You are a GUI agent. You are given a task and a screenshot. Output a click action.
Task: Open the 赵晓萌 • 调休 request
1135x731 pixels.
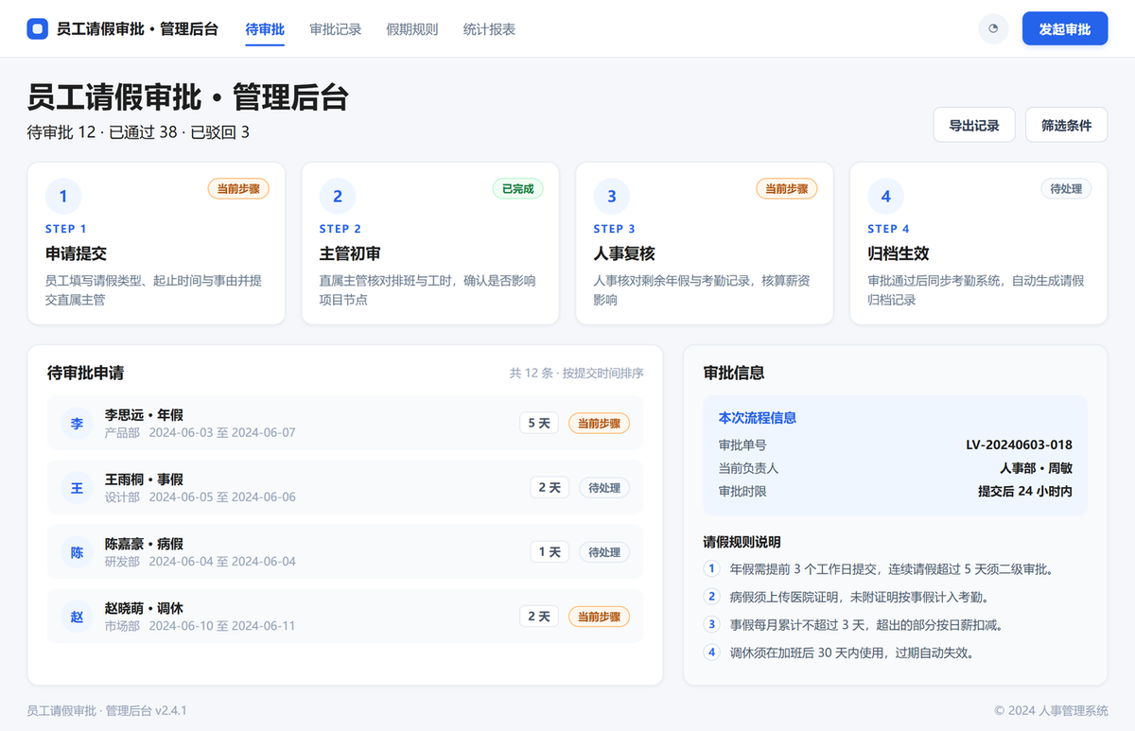tap(345, 617)
